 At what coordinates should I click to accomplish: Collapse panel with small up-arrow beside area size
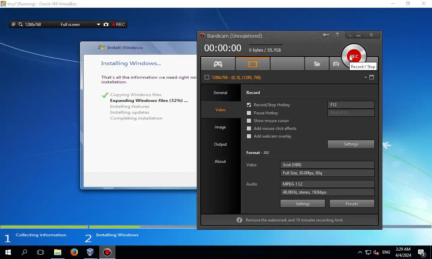[366, 77]
